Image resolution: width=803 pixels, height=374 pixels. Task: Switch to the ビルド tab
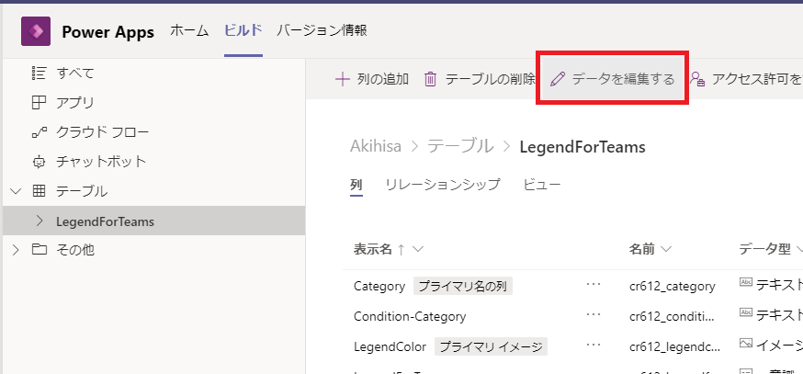click(243, 30)
